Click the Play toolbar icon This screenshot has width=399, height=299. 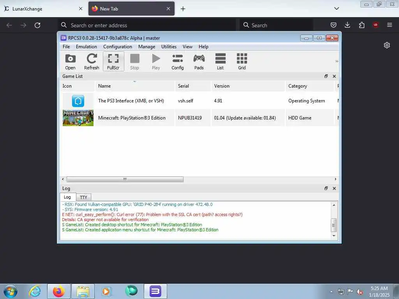[156, 62]
